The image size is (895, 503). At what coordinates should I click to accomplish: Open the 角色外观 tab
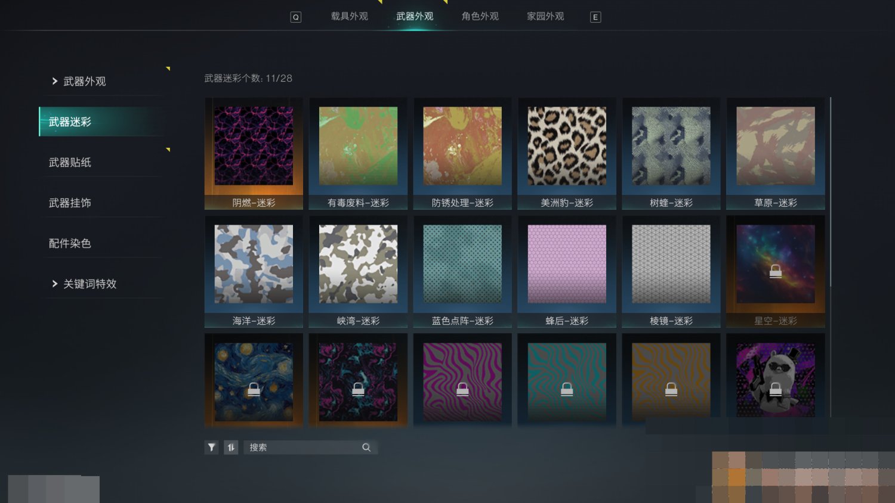pyautogui.click(x=480, y=17)
